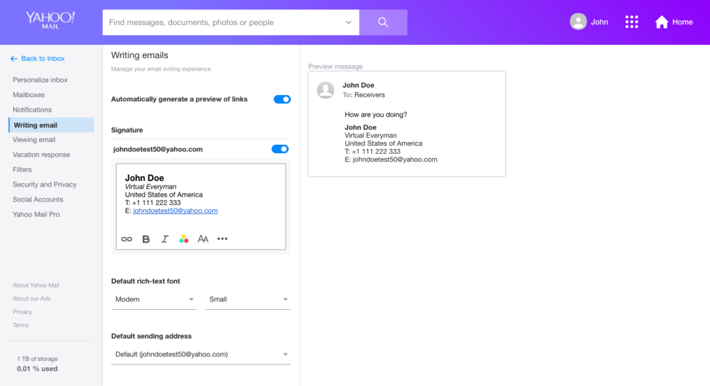Viewport: 710px width, 386px height.
Task: Expand the Modern font dropdown
Action: [154, 299]
